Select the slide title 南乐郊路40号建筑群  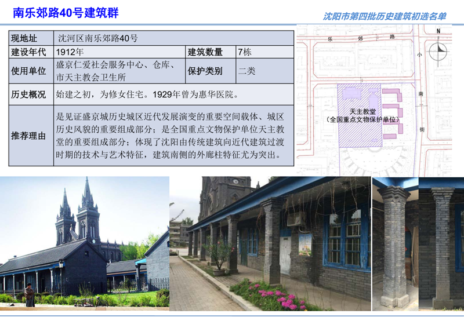coord(66,13)
